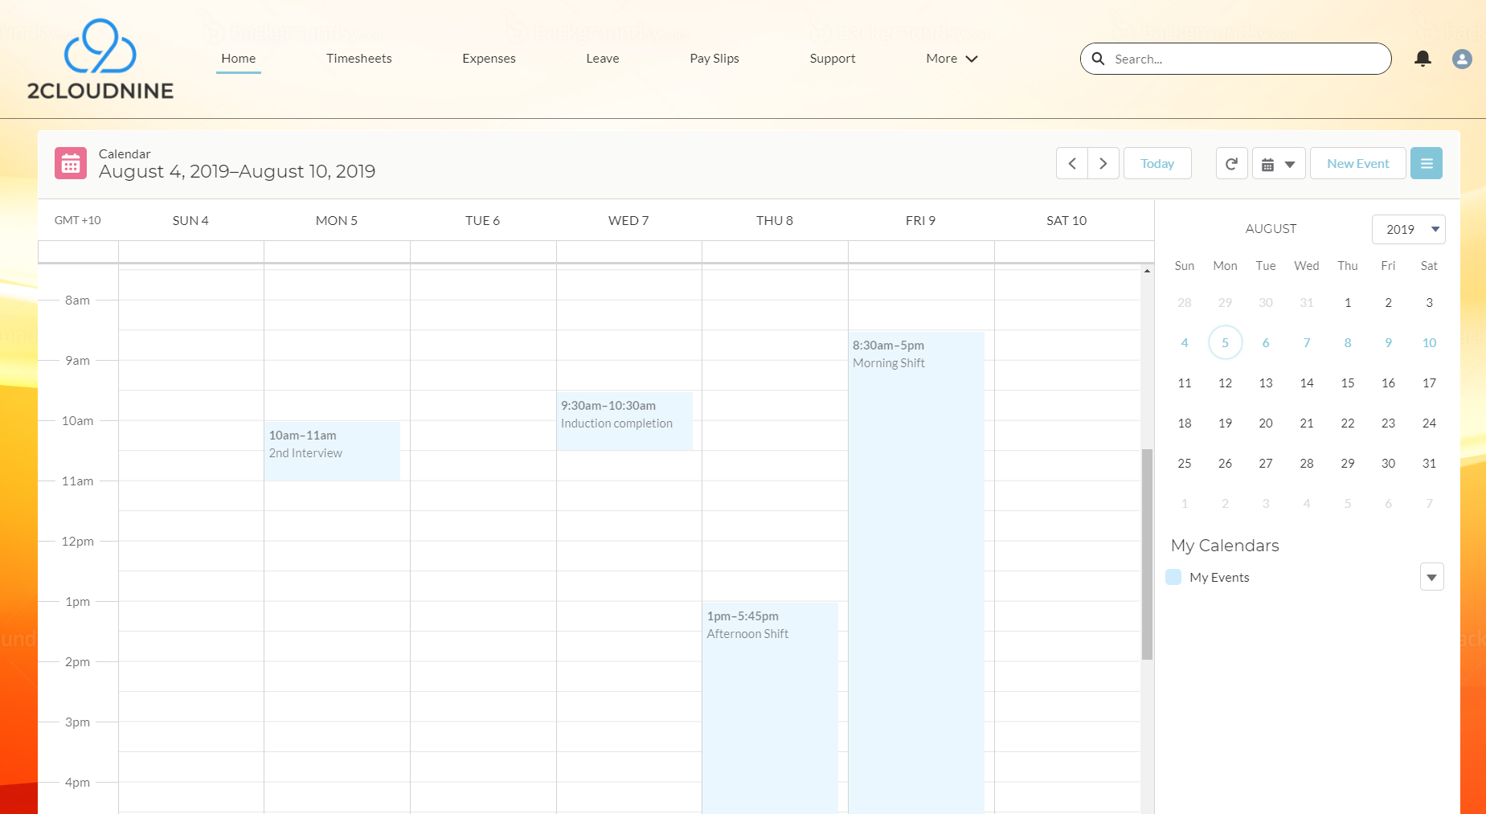Open the 2019 year dropdown
Viewport: 1486px width, 814px height.
[1408, 229]
